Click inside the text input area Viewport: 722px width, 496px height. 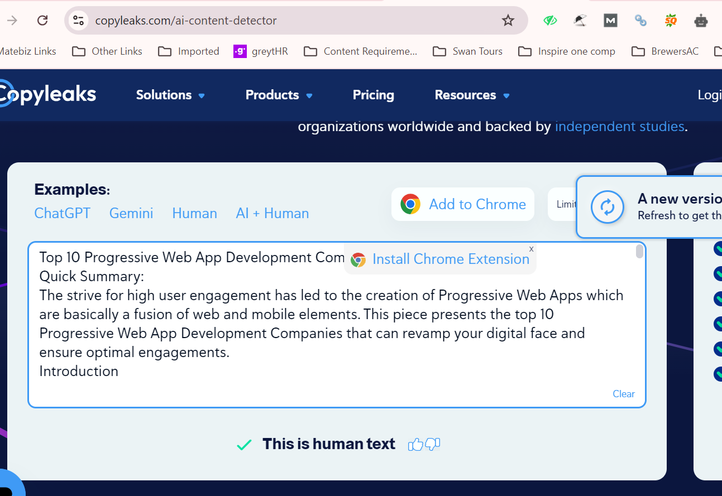tap(337, 325)
